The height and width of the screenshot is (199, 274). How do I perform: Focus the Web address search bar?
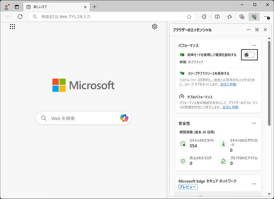(x=112, y=16)
